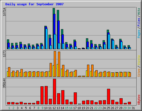Screen dimensions: 142x111
Task: Click the cyan Pages bar for day 10
Action: 47,39
